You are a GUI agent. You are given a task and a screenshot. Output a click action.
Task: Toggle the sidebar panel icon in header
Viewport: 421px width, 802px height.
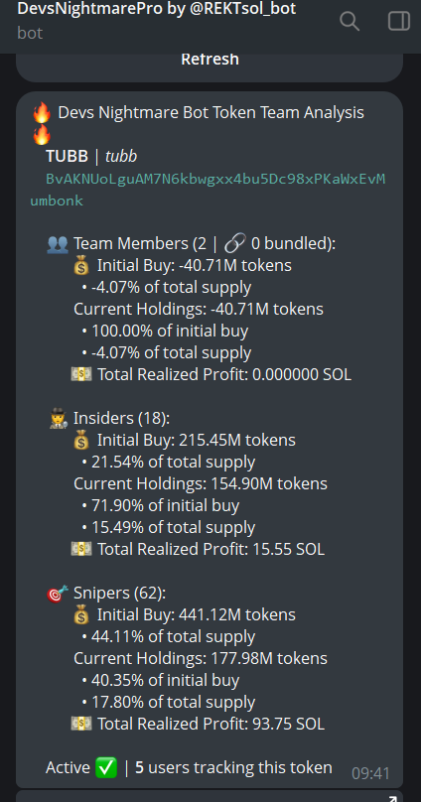click(x=399, y=22)
